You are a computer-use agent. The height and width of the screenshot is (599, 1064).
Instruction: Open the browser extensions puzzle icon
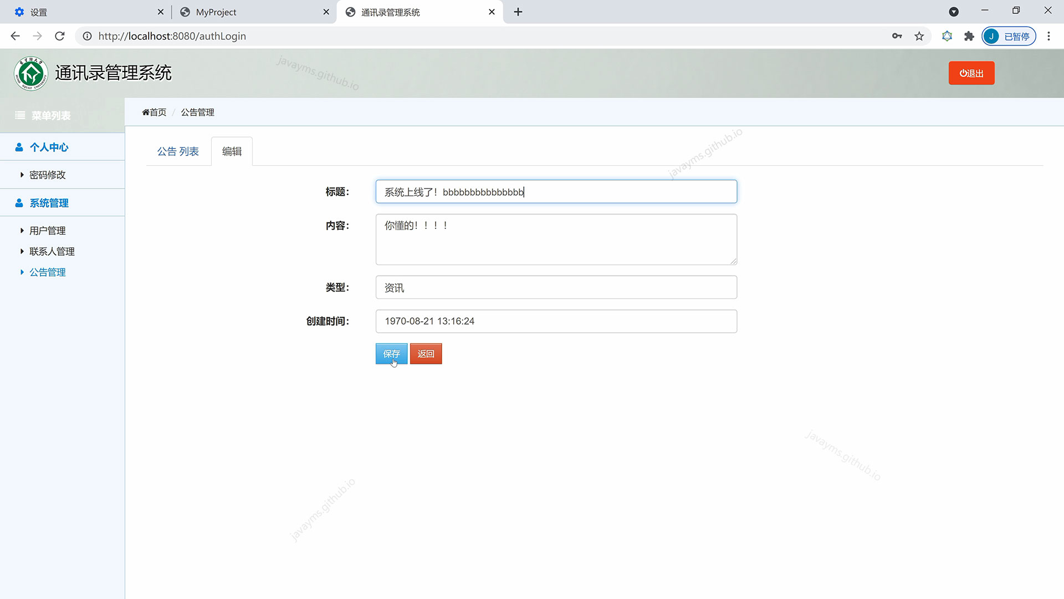(x=969, y=36)
